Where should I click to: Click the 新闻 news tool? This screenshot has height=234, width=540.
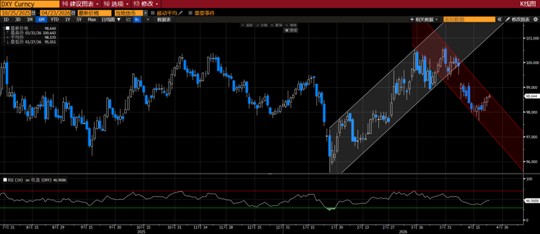tap(277, 26)
